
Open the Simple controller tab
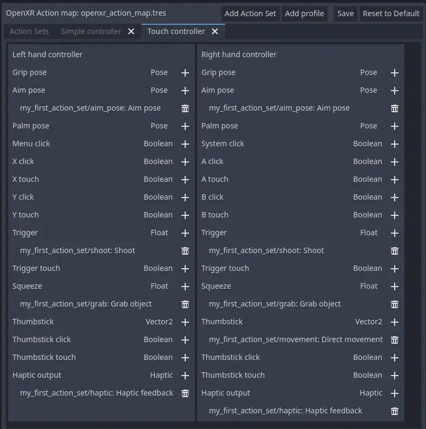click(x=91, y=31)
